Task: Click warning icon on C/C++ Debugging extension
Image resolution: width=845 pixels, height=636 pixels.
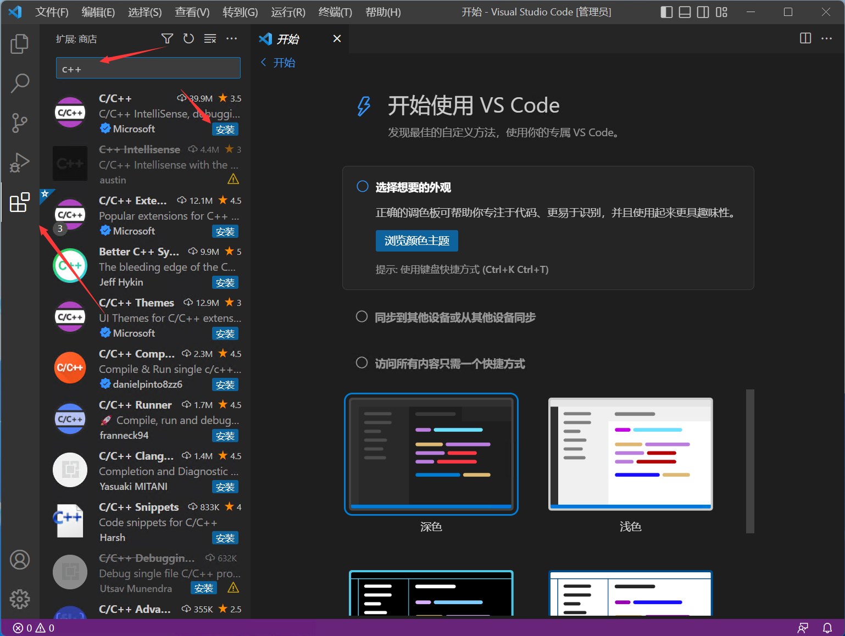Action: 233,588
